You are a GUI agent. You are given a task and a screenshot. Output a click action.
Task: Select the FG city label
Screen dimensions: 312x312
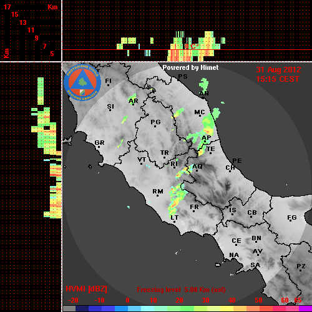pyautogui.click(x=292, y=218)
